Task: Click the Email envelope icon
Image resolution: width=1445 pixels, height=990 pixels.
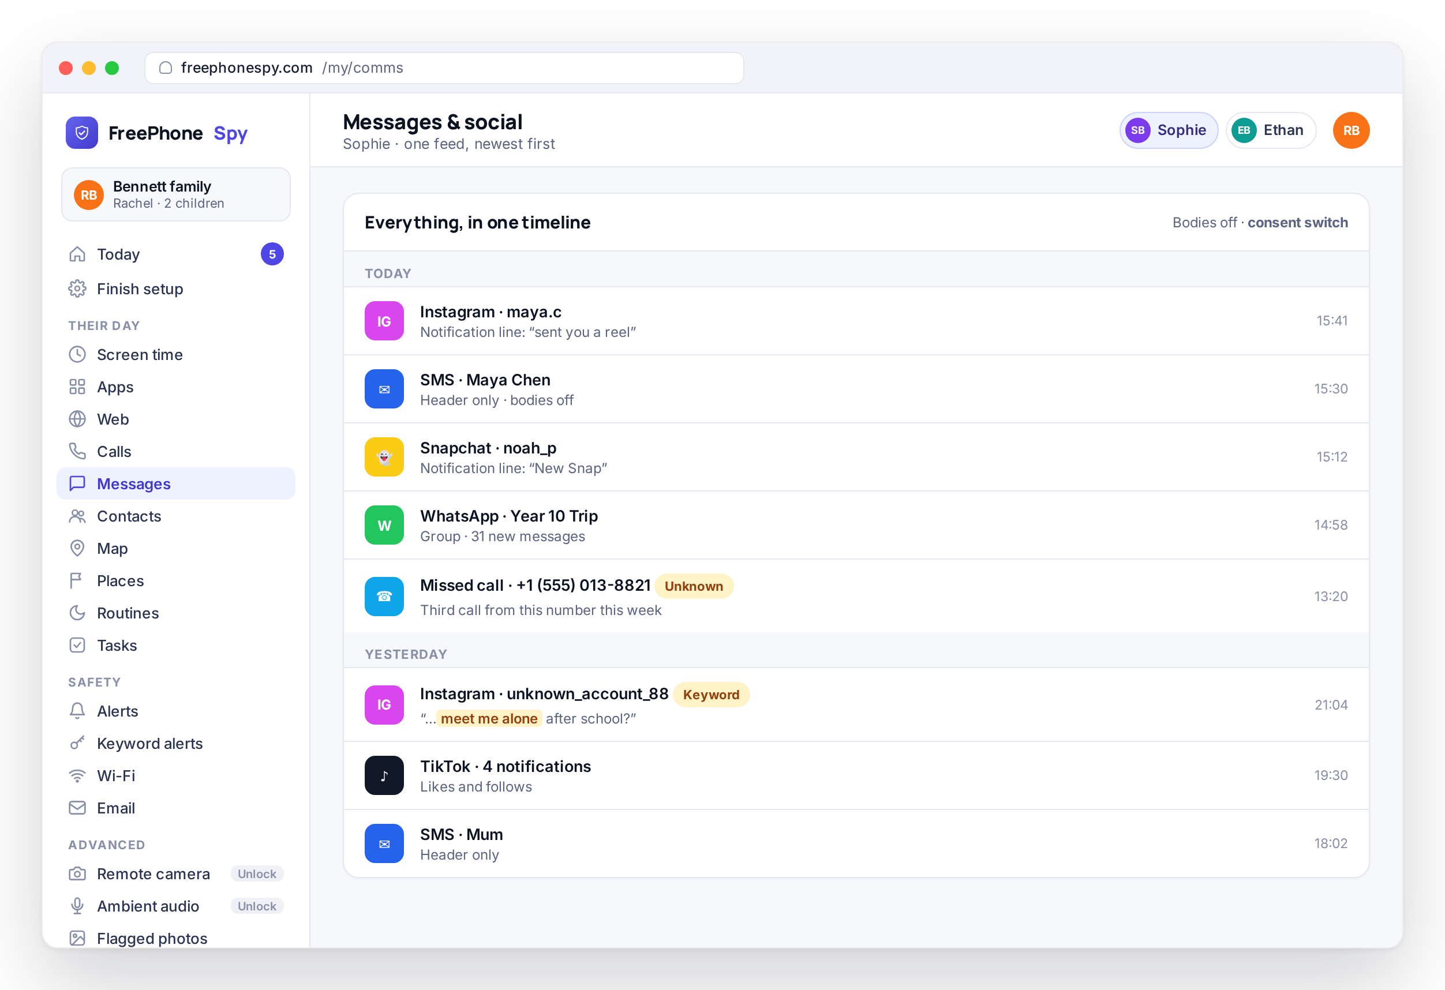Action: click(77, 808)
